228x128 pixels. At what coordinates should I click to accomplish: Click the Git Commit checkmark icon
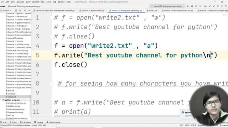(214, 6)
